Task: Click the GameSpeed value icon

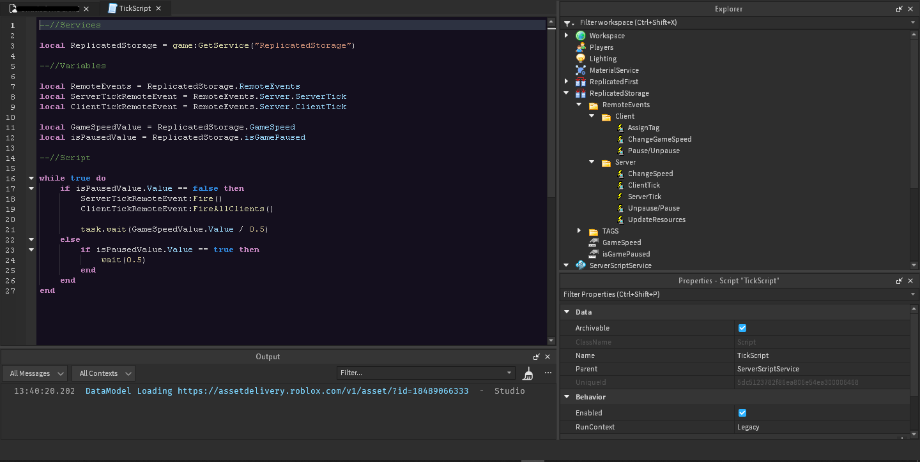Action: pyautogui.click(x=594, y=242)
